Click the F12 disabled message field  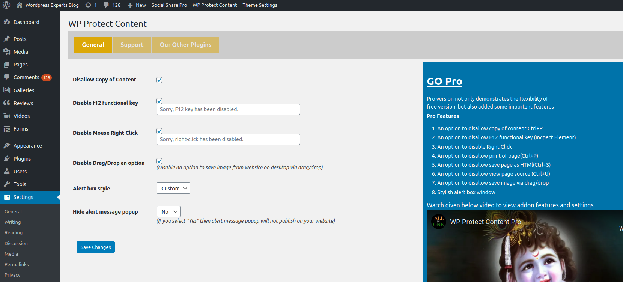tap(228, 109)
